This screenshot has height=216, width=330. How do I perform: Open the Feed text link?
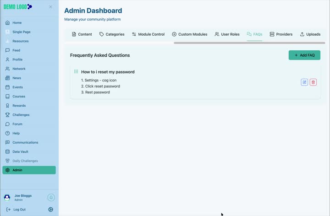coord(16,50)
